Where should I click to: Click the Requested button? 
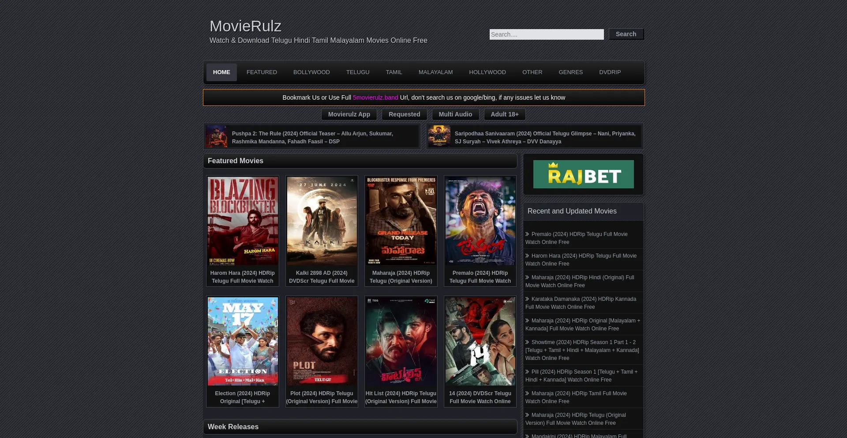(404, 114)
